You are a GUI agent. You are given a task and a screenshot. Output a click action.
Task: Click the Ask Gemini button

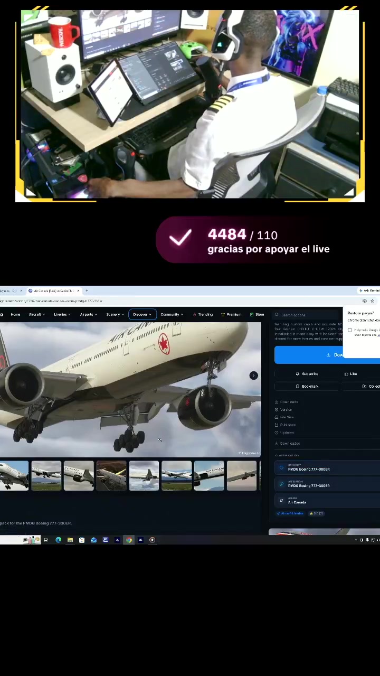click(x=369, y=291)
